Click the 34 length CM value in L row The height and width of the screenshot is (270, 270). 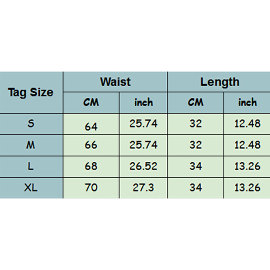tap(196, 166)
